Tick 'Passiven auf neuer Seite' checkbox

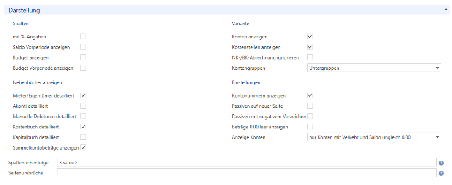(x=310, y=106)
